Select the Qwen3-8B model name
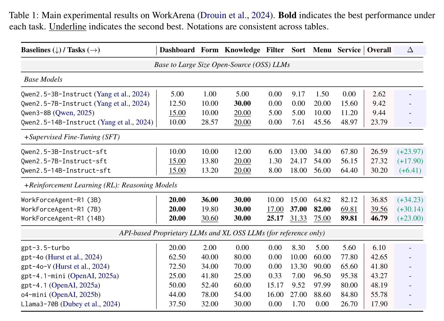This screenshot has height=321, width=444. (x=36, y=113)
